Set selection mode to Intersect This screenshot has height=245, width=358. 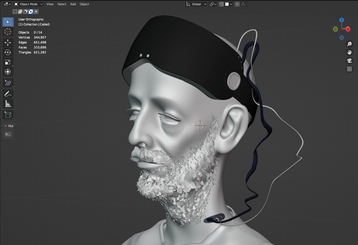tap(36, 12)
